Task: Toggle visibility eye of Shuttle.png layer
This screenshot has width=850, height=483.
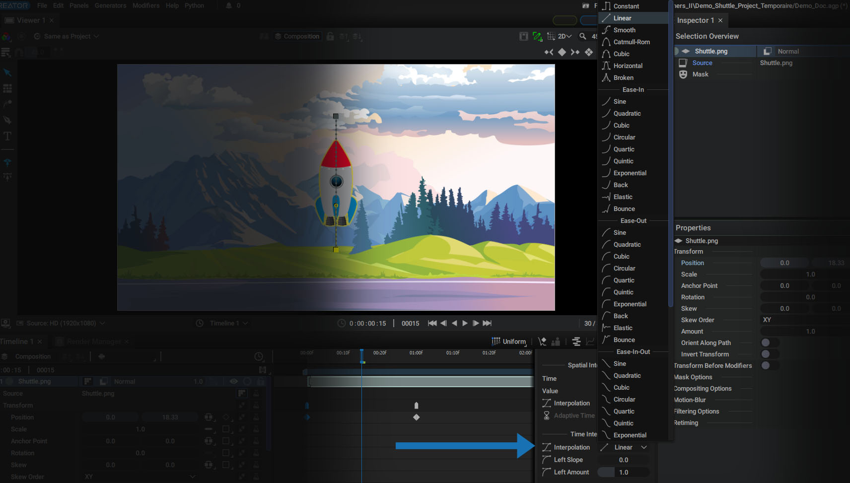Action: tap(234, 381)
